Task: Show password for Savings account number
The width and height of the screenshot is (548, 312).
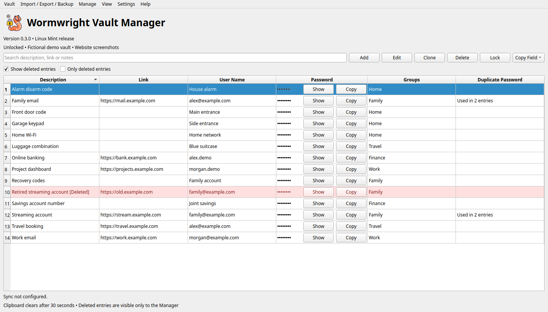Action: pos(319,204)
